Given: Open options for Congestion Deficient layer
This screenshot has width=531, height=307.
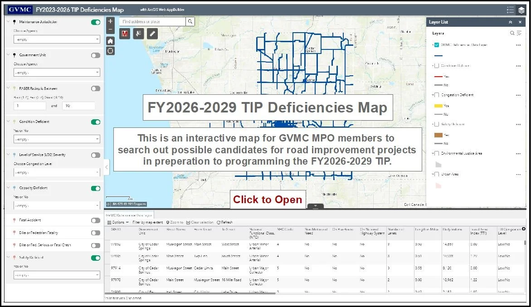Looking at the screenshot, I should click(518, 95).
